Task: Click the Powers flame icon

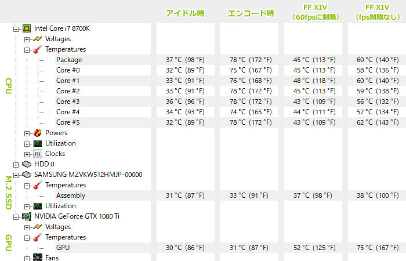Action: coord(38,133)
